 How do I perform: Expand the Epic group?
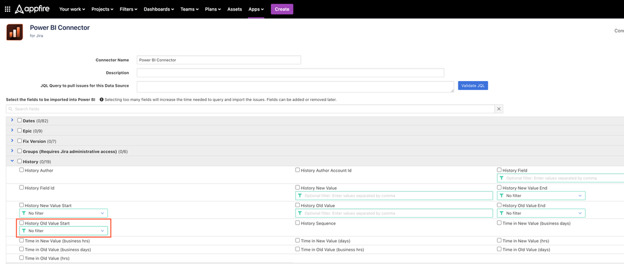[x=12, y=130]
